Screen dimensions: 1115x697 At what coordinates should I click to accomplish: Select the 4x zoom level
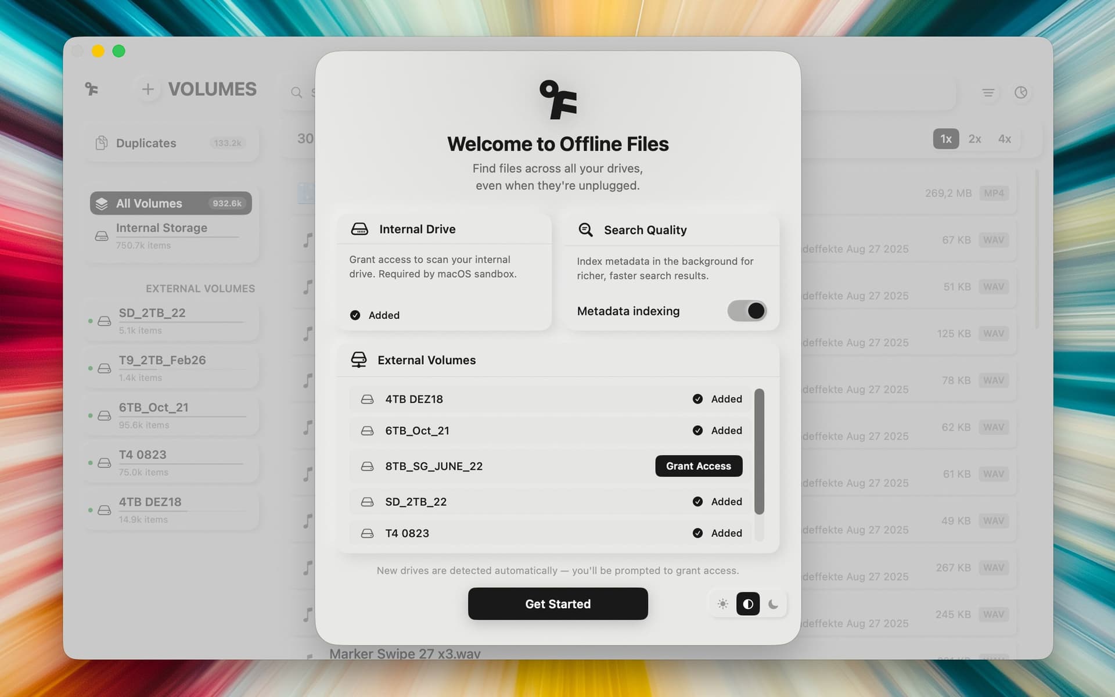[1005, 139]
